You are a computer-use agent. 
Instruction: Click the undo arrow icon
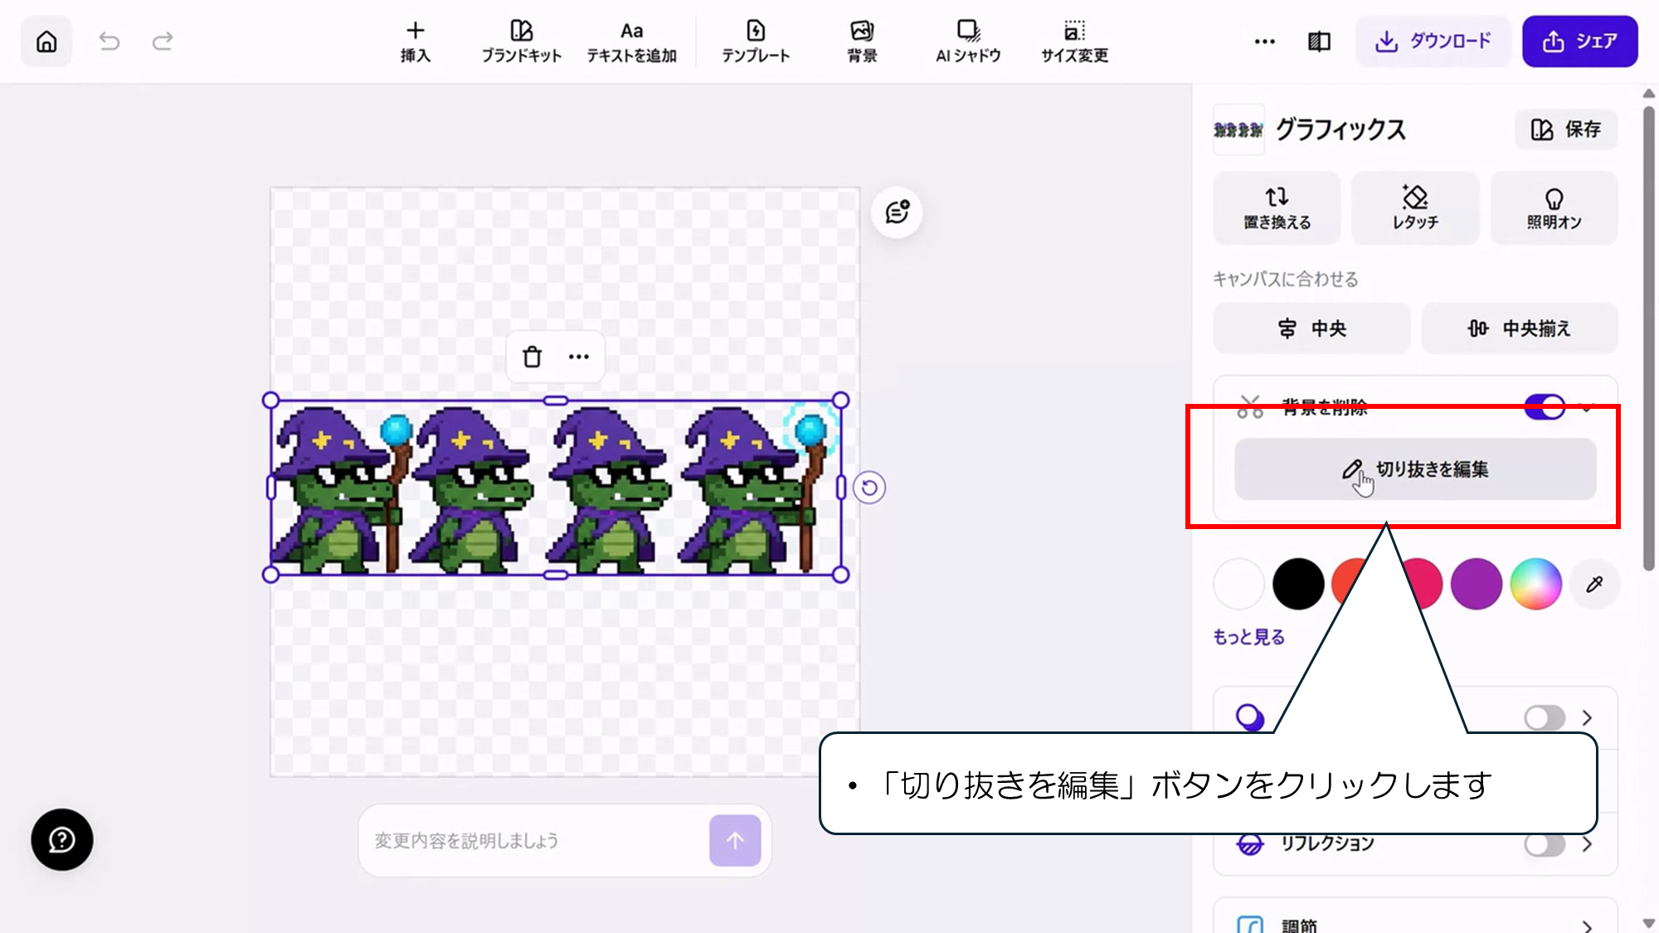coord(109,41)
